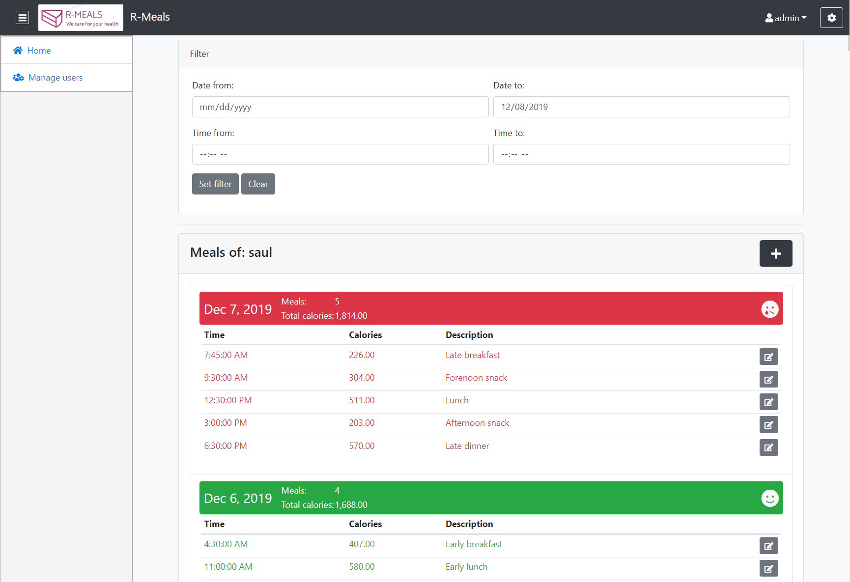The image size is (850, 582).
Task: Click the Manage users group icon
Action: [18, 78]
